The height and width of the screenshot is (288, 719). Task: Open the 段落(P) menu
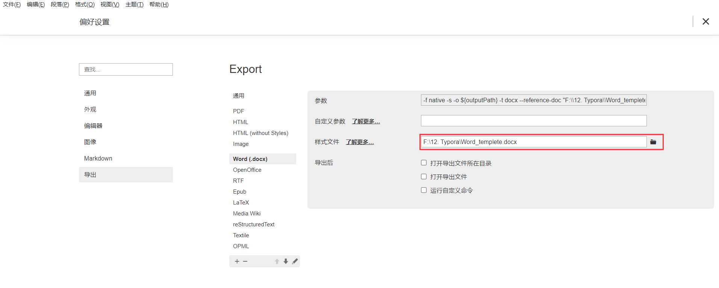(60, 5)
